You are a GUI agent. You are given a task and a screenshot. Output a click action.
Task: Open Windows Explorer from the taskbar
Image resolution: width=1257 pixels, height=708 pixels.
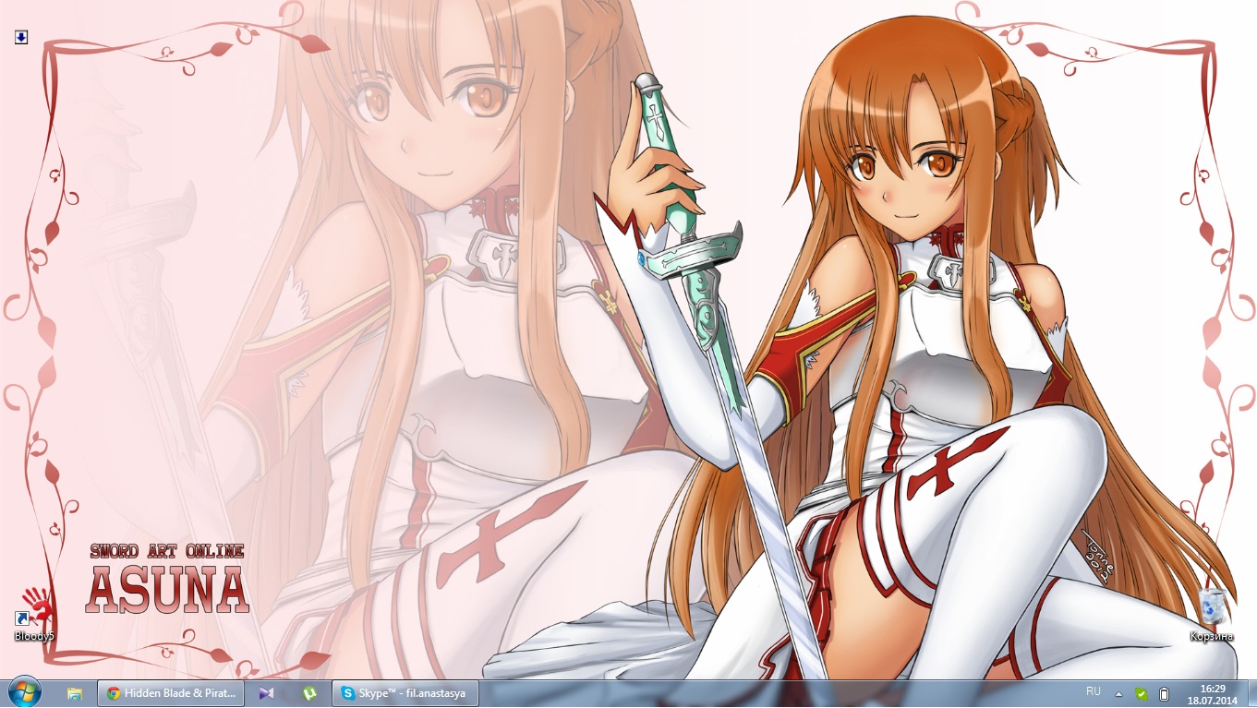pyautogui.click(x=75, y=693)
